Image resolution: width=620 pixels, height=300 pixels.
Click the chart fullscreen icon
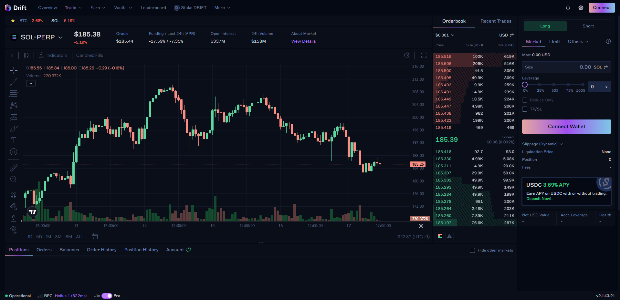[x=424, y=55]
